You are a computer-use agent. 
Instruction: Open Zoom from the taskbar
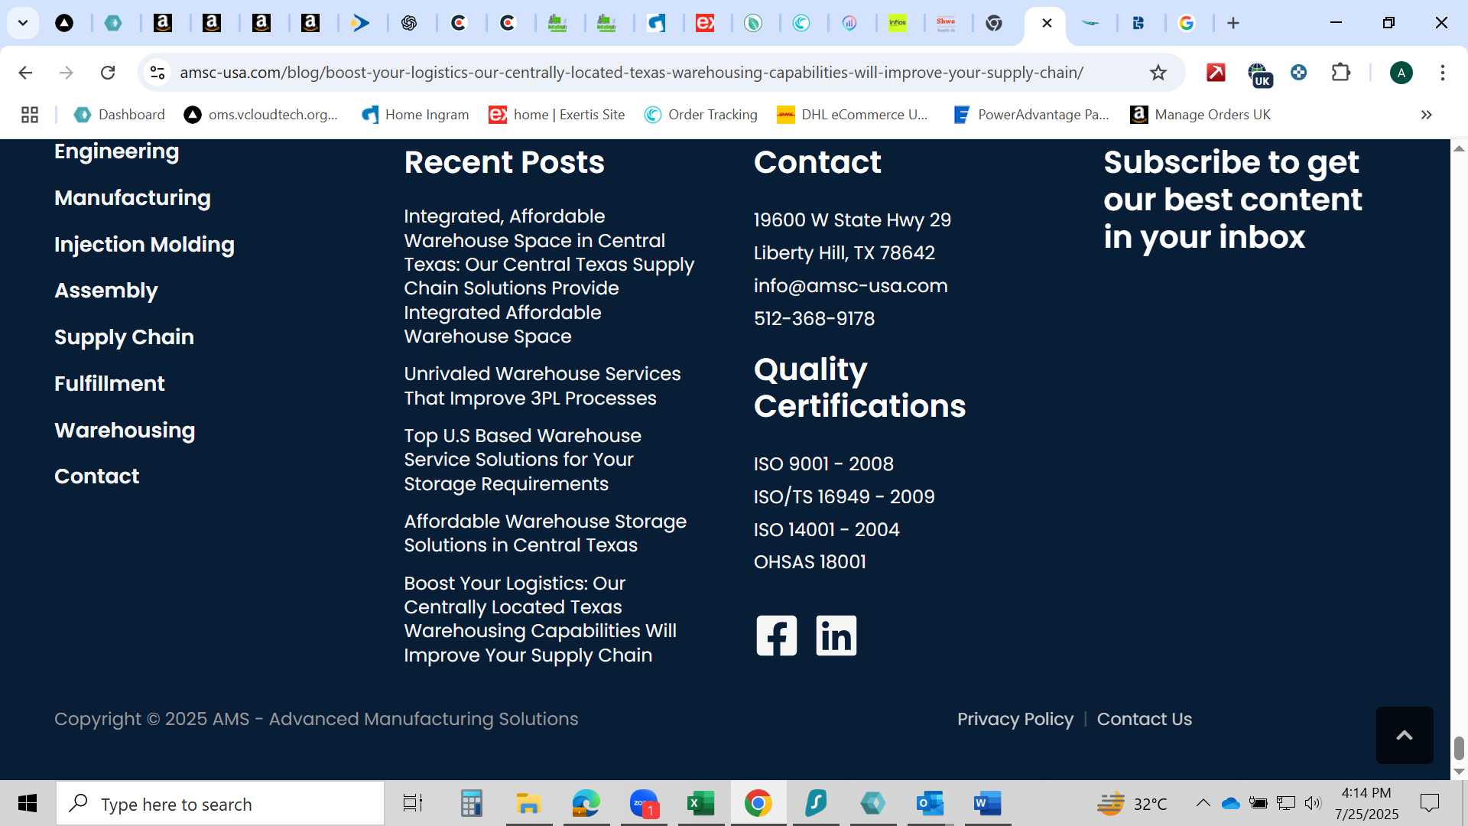coord(644,803)
